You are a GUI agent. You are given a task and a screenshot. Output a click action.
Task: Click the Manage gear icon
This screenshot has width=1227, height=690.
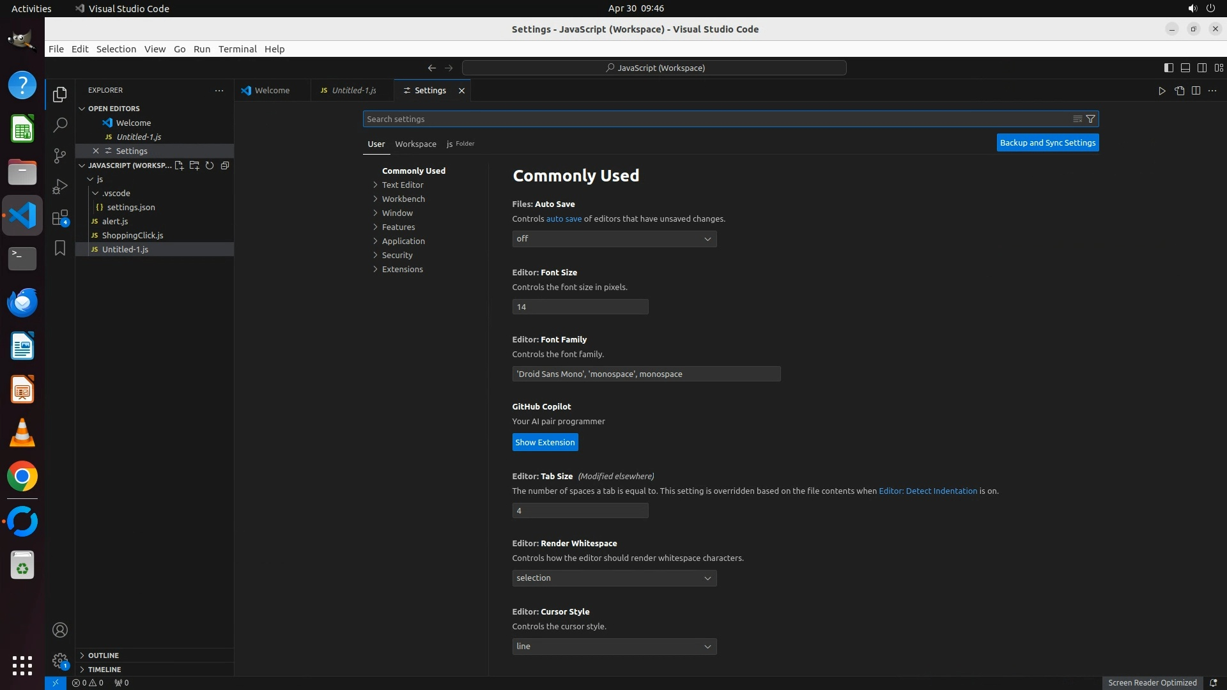[60, 660]
